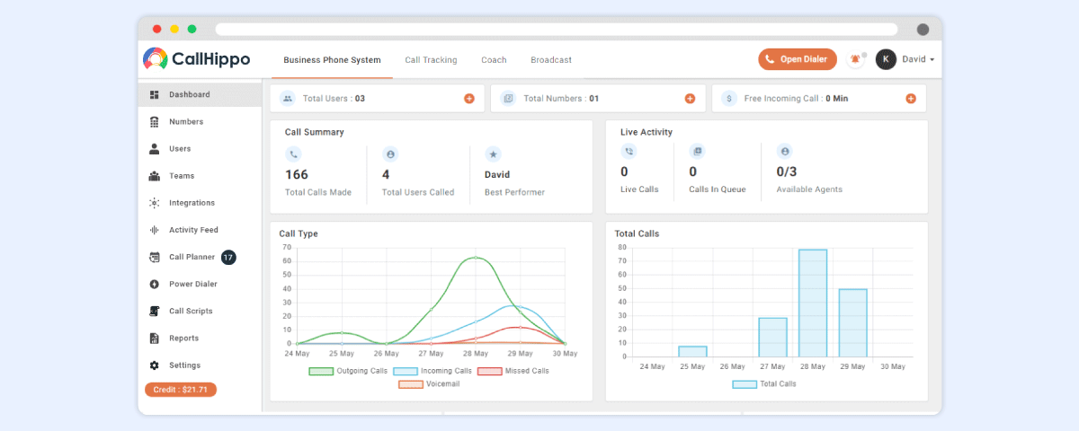Click the Total Numbers icon
1079x431 pixels.
tap(508, 98)
